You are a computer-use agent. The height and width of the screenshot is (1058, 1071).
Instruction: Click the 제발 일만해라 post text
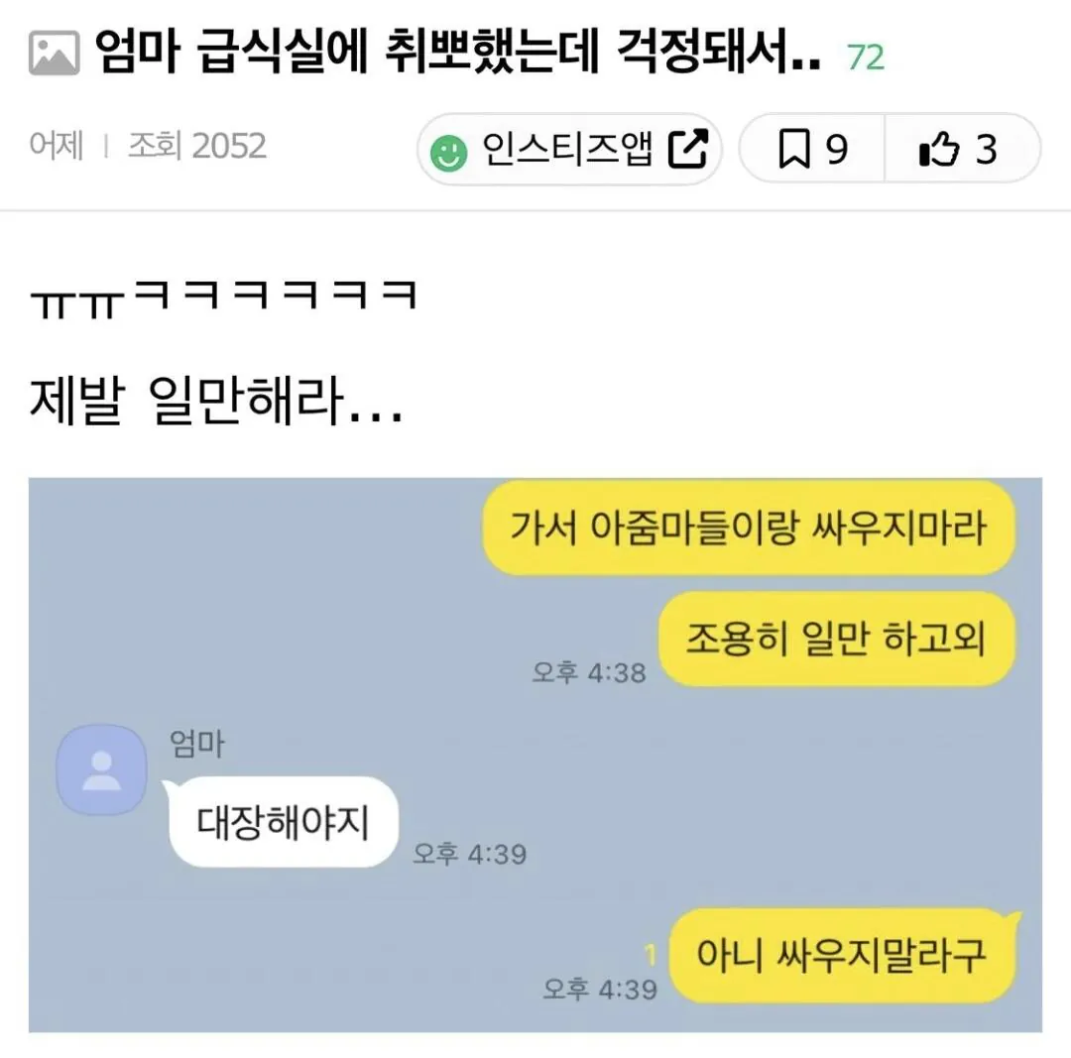[216, 401]
